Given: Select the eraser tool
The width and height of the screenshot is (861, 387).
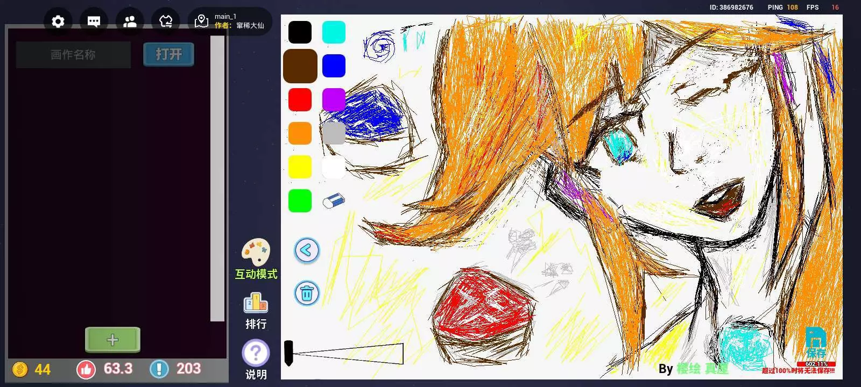Looking at the screenshot, I should (x=334, y=200).
